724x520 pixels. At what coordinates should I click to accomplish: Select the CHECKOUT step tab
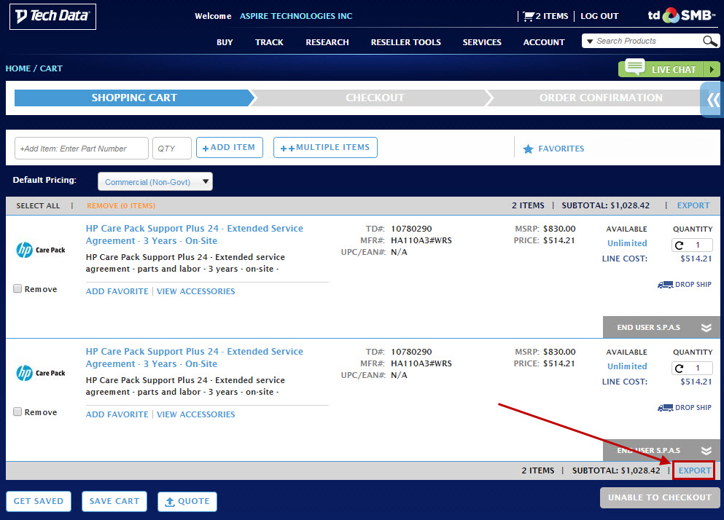click(375, 98)
